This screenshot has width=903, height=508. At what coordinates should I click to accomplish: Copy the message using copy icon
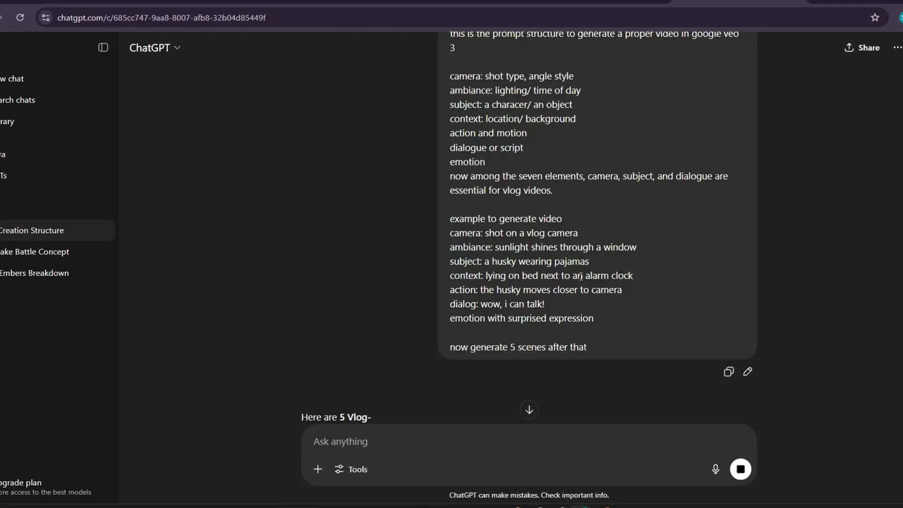point(729,371)
